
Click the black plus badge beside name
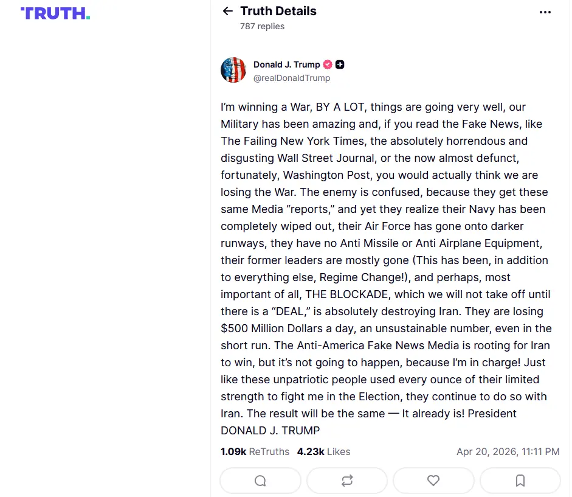(x=340, y=64)
